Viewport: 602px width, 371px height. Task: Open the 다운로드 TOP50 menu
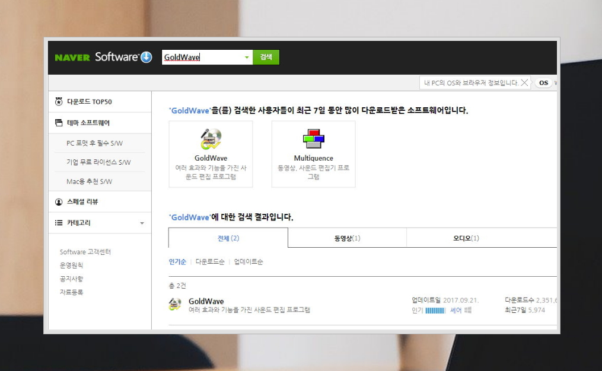[90, 102]
